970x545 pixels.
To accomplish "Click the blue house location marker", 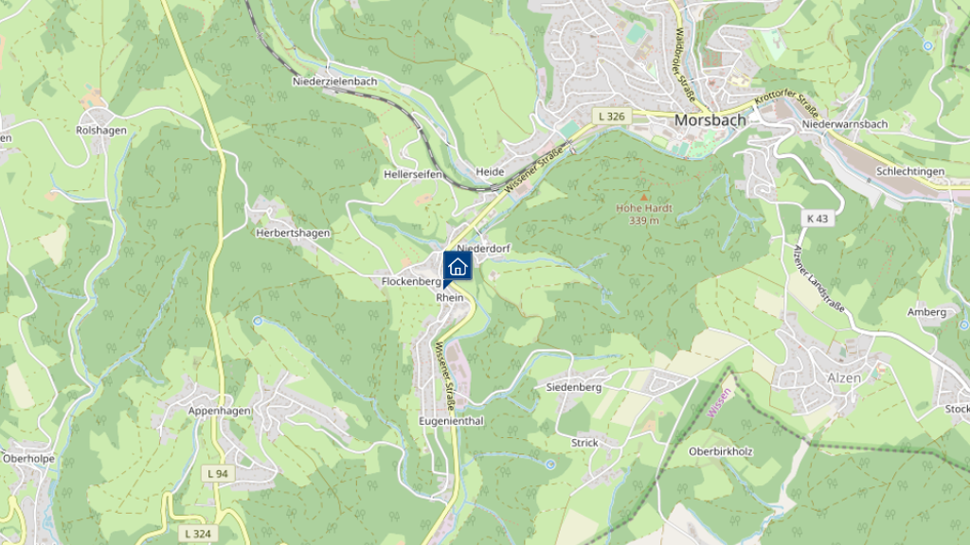I will pos(458,268).
